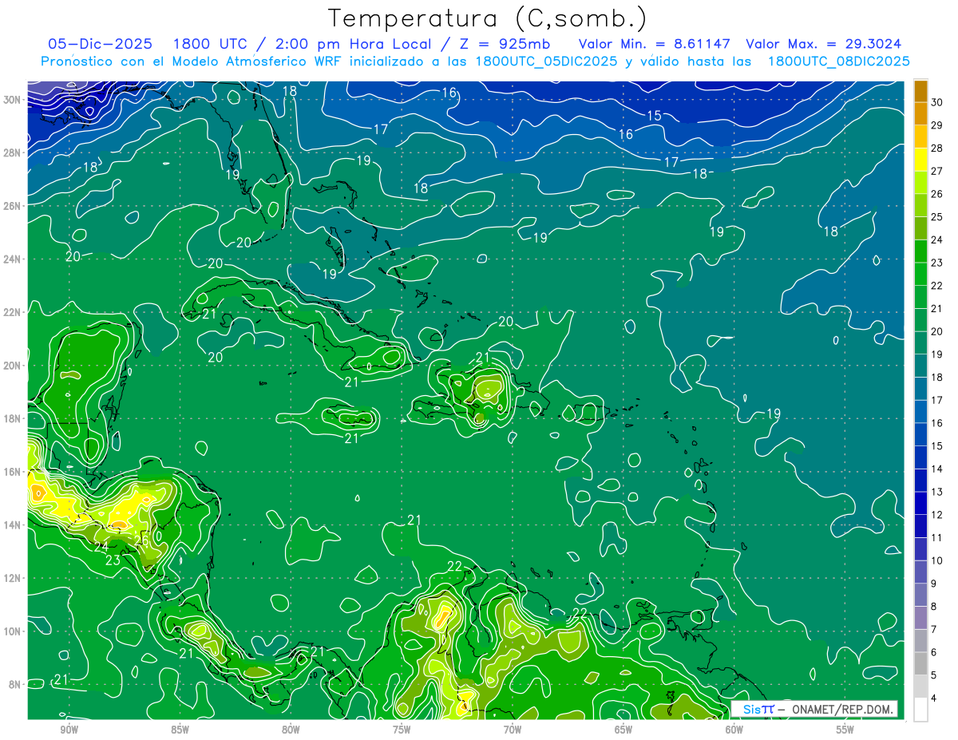Select the legend swatch between 11 and 12
Image resolution: width=958 pixels, height=740 pixels.
[x=920, y=526]
